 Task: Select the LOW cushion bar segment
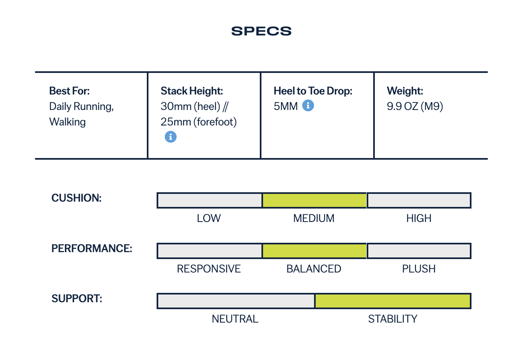209,200
